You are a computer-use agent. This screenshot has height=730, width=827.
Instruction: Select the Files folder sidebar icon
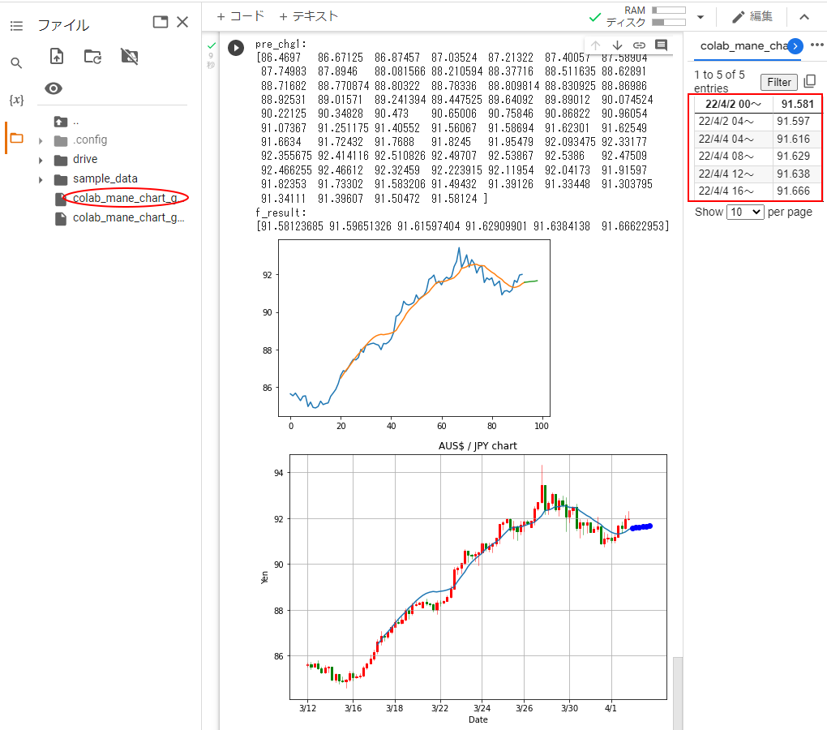click(x=16, y=138)
